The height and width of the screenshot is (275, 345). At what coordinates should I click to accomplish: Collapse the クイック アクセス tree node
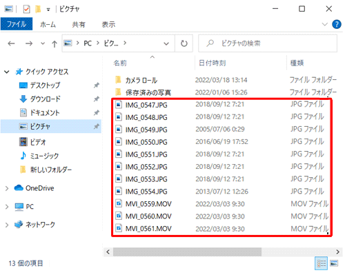coord(7,72)
